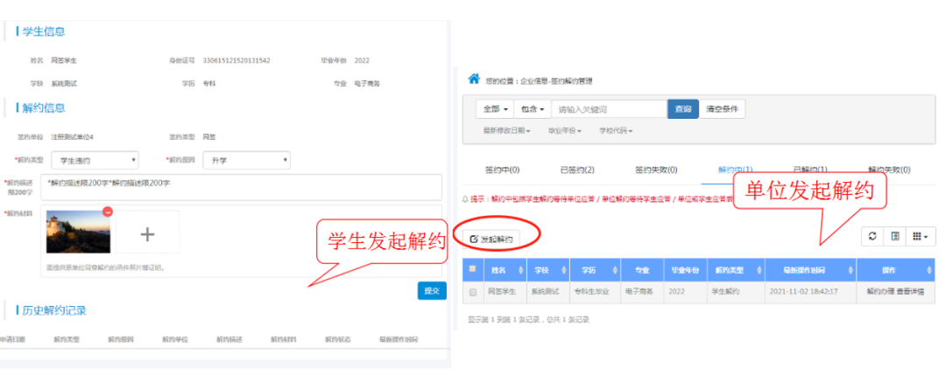
Task: Open the 解约类型 dropdown showing 学生违约
Action: (x=95, y=161)
